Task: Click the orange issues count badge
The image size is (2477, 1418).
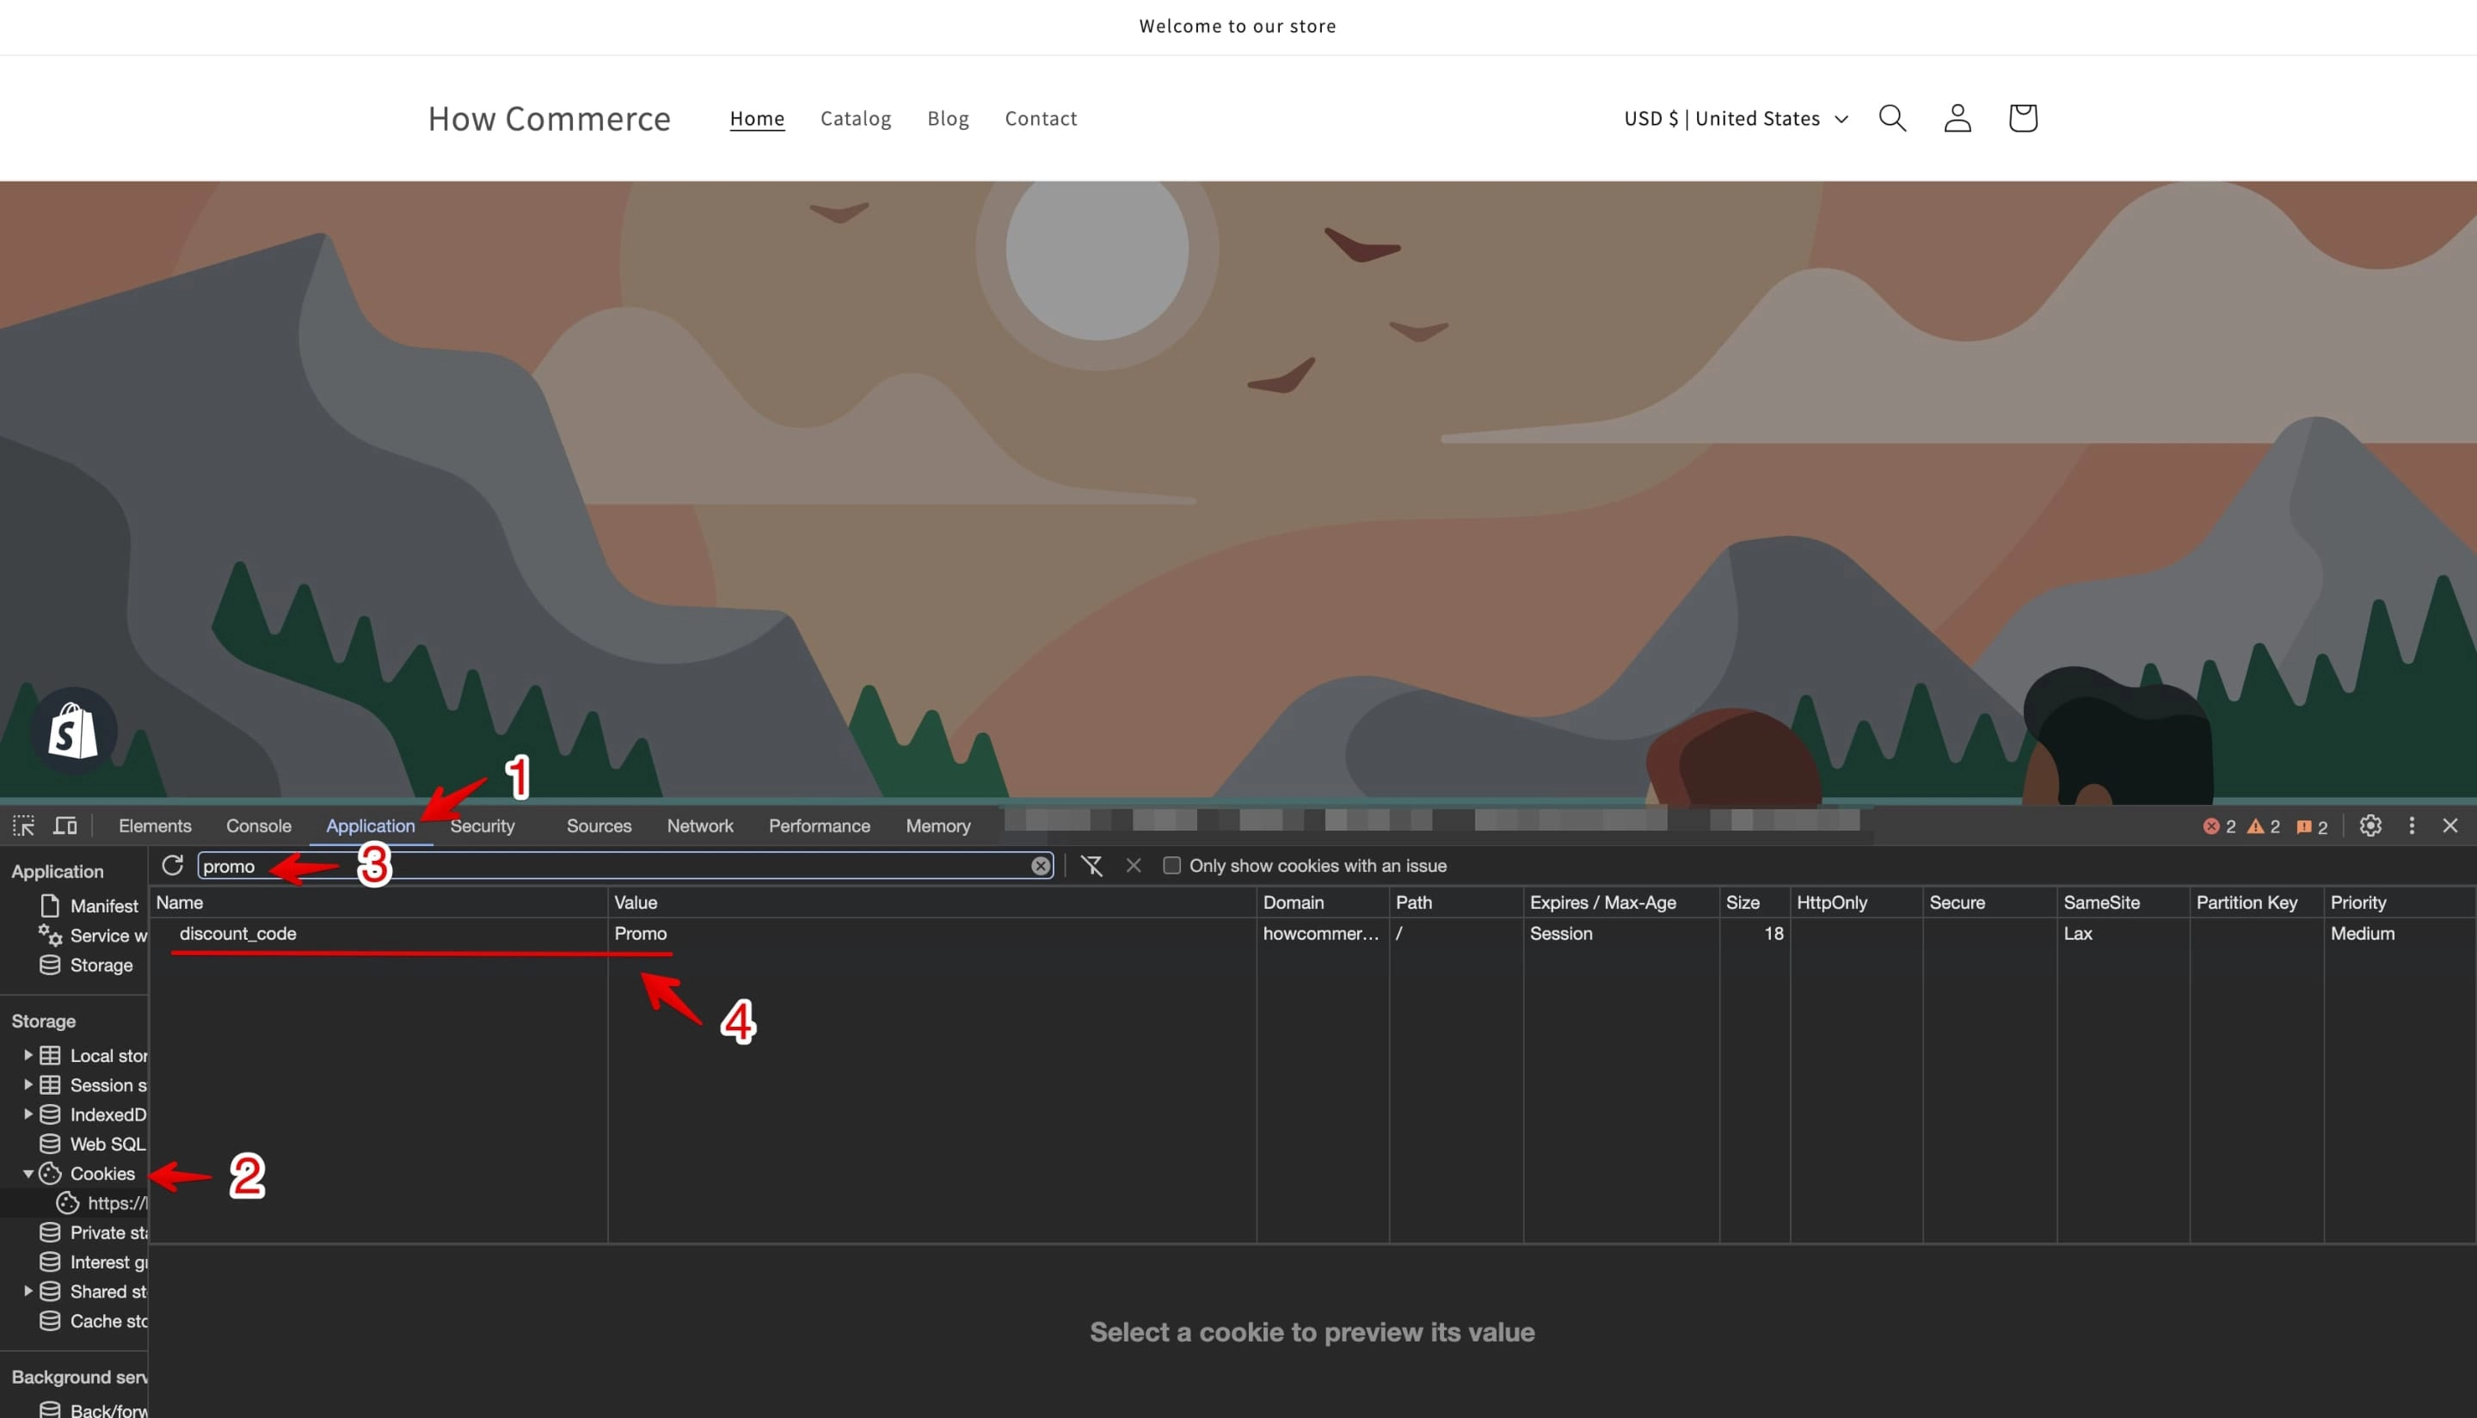Action: tap(2311, 827)
